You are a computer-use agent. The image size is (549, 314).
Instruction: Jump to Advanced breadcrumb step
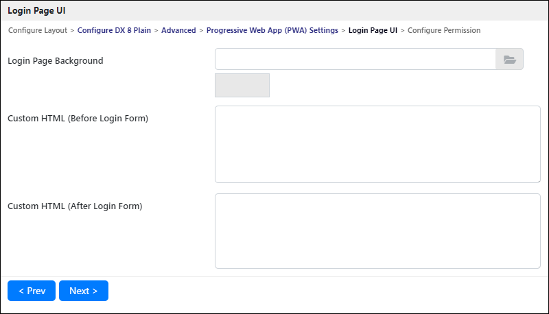pyautogui.click(x=178, y=30)
